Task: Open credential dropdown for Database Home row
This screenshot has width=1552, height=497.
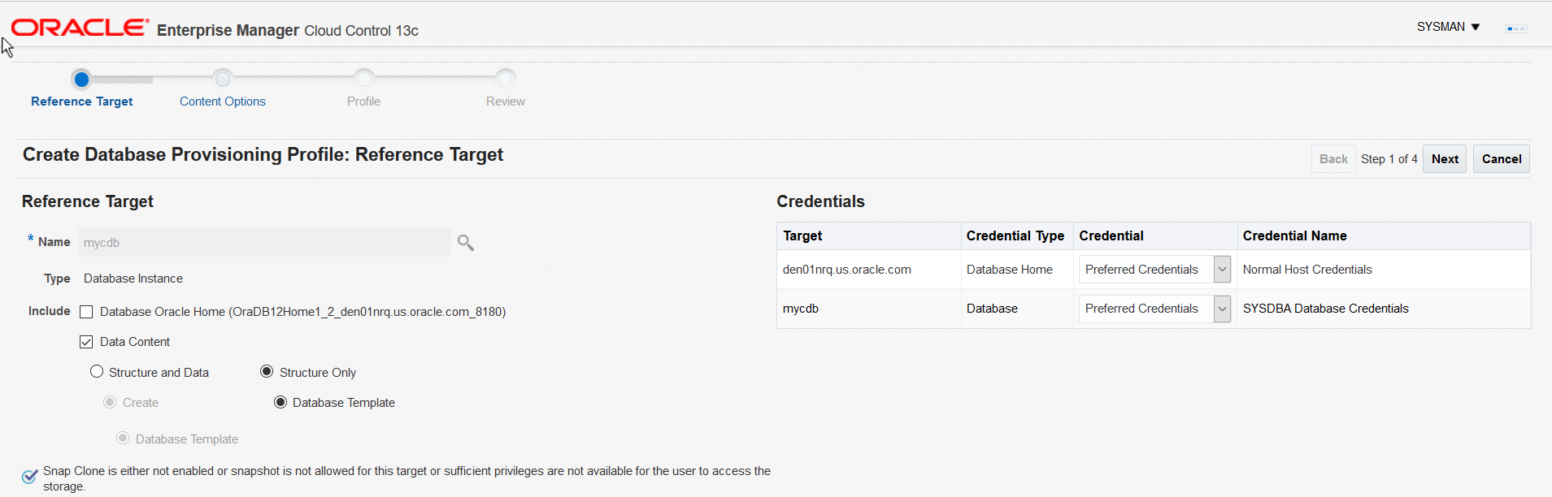Action: pyautogui.click(x=1222, y=270)
